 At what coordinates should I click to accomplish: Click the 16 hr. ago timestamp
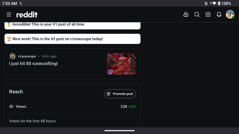49,56
